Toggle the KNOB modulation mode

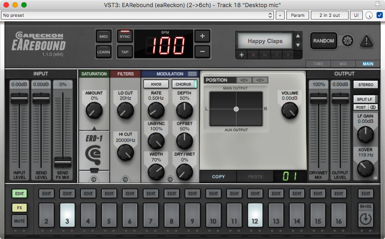[156, 84]
